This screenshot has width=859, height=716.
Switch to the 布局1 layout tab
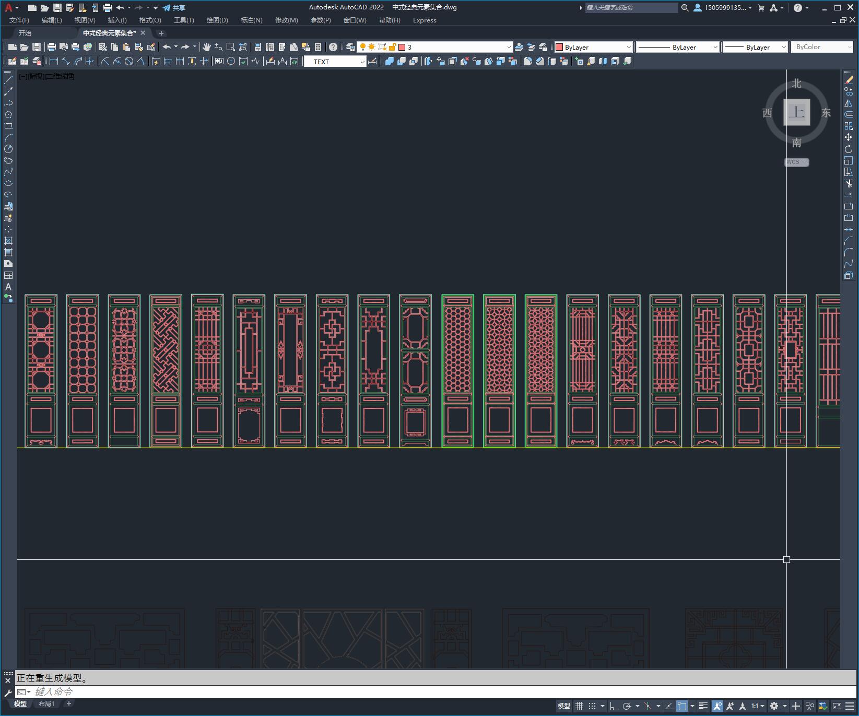point(46,703)
